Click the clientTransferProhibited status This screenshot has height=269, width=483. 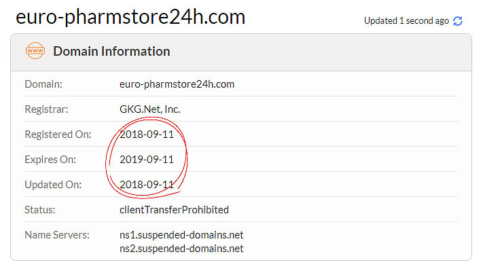[x=174, y=209]
